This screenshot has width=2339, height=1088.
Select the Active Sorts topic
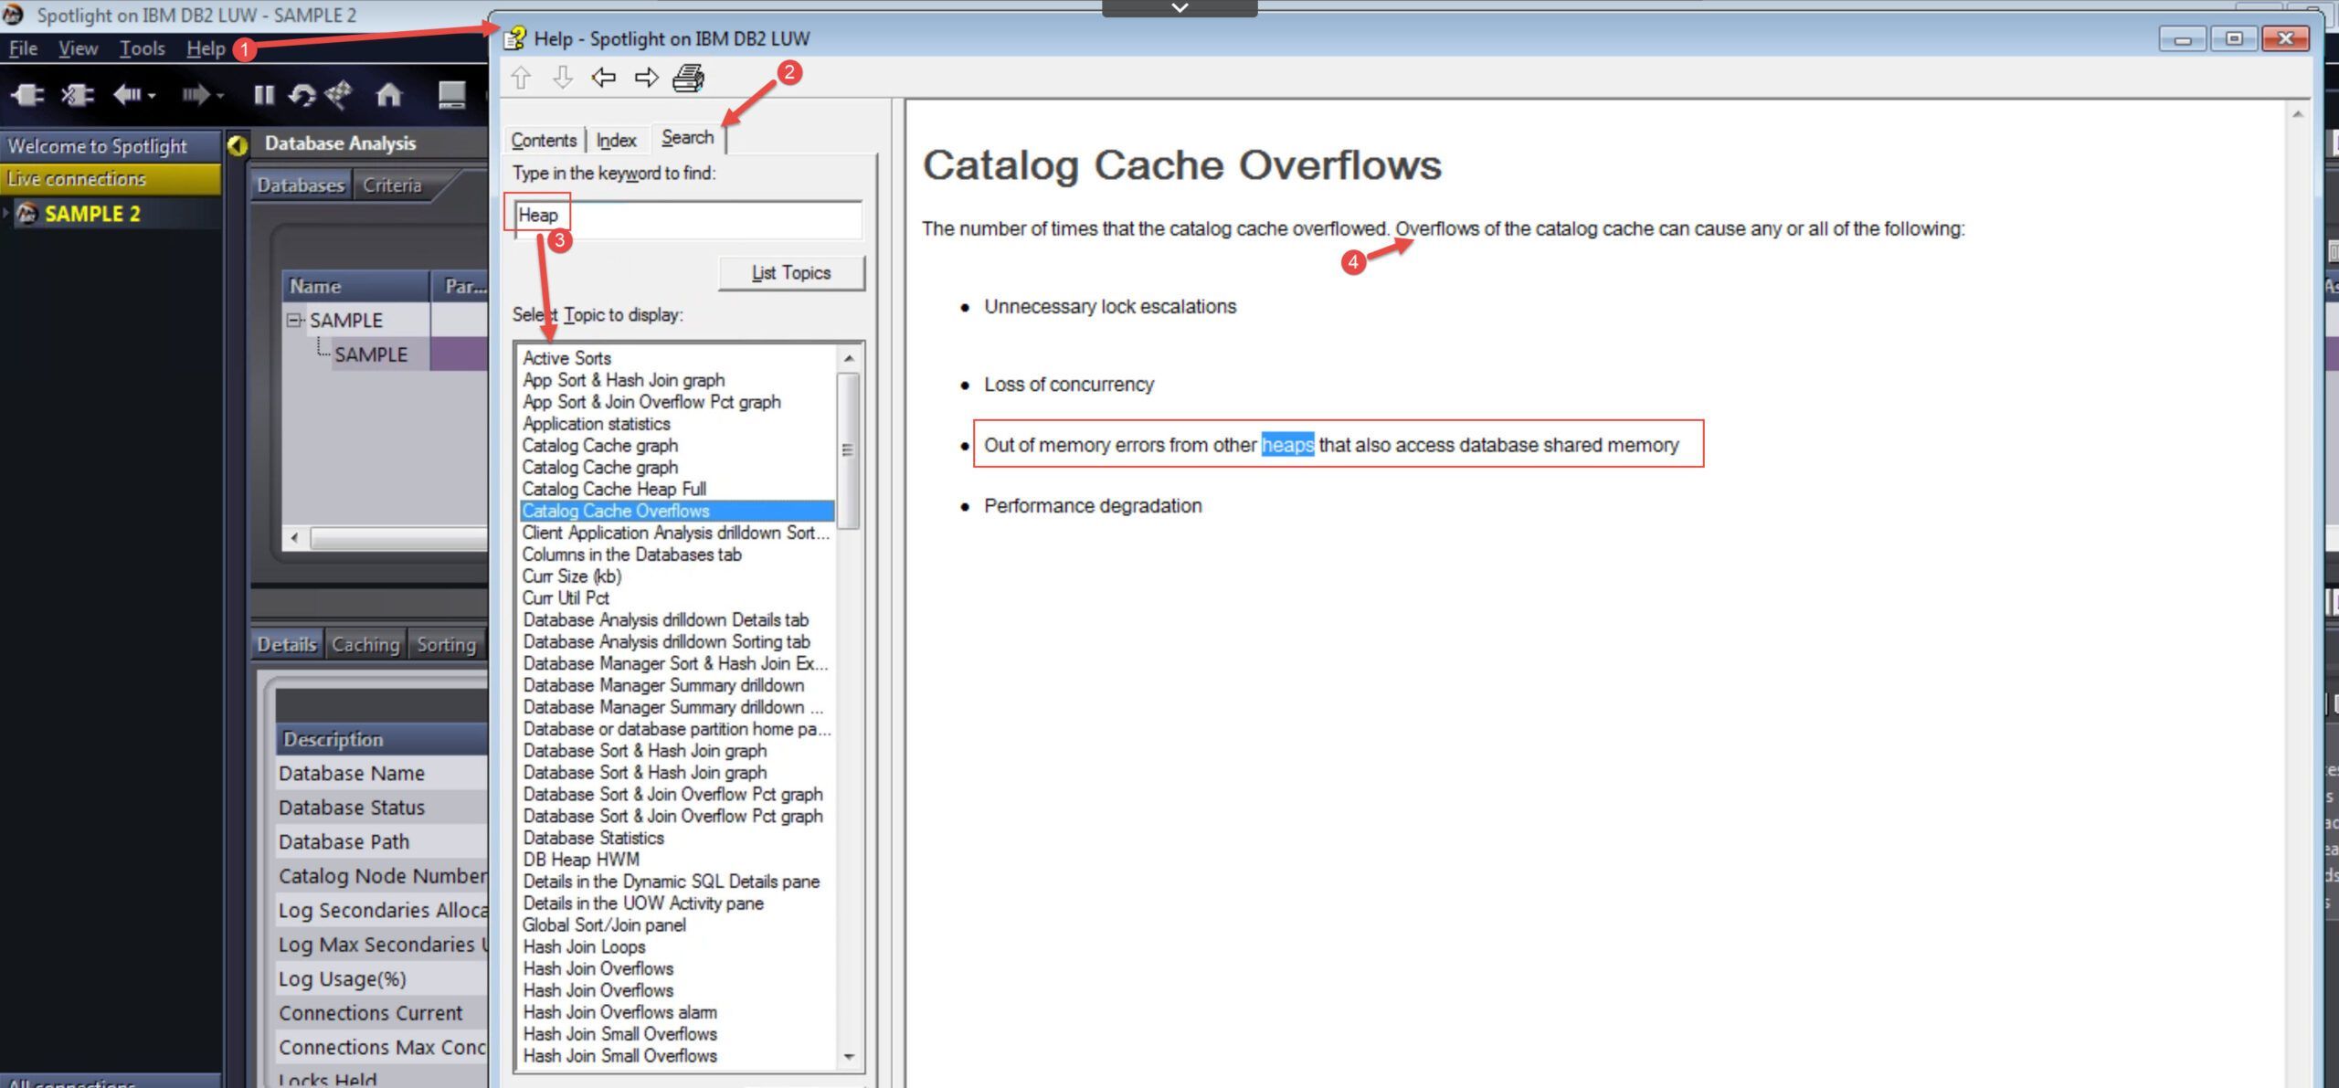pos(566,358)
